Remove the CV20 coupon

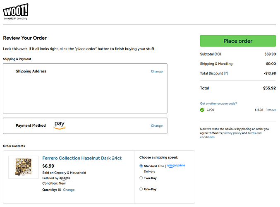tap(271, 110)
